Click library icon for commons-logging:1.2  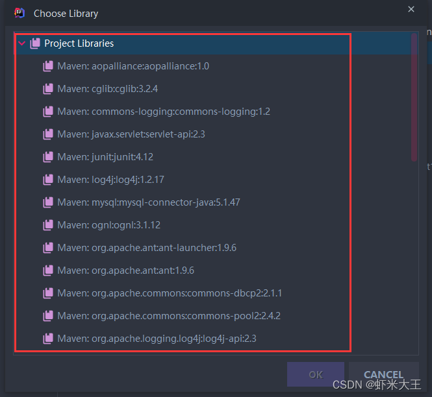click(x=48, y=112)
